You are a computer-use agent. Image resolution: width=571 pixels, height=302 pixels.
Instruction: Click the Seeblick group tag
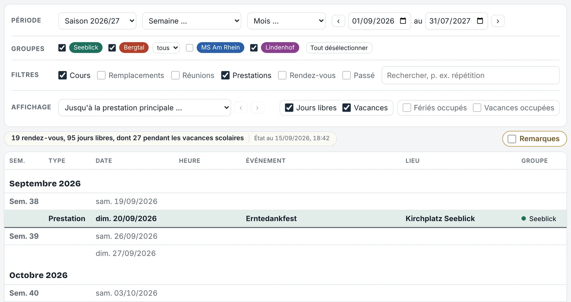pyautogui.click(x=86, y=47)
